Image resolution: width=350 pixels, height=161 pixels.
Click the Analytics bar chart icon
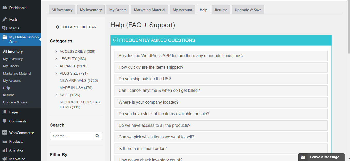pyautogui.click(x=5, y=150)
